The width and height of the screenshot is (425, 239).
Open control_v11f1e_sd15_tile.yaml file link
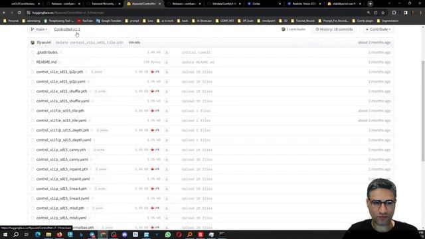pos(61,121)
